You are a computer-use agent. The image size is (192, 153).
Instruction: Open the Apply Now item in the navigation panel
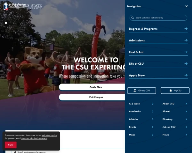[137, 76]
